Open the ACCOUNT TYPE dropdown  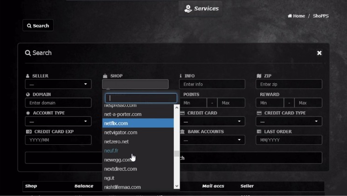tap(58, 122)
